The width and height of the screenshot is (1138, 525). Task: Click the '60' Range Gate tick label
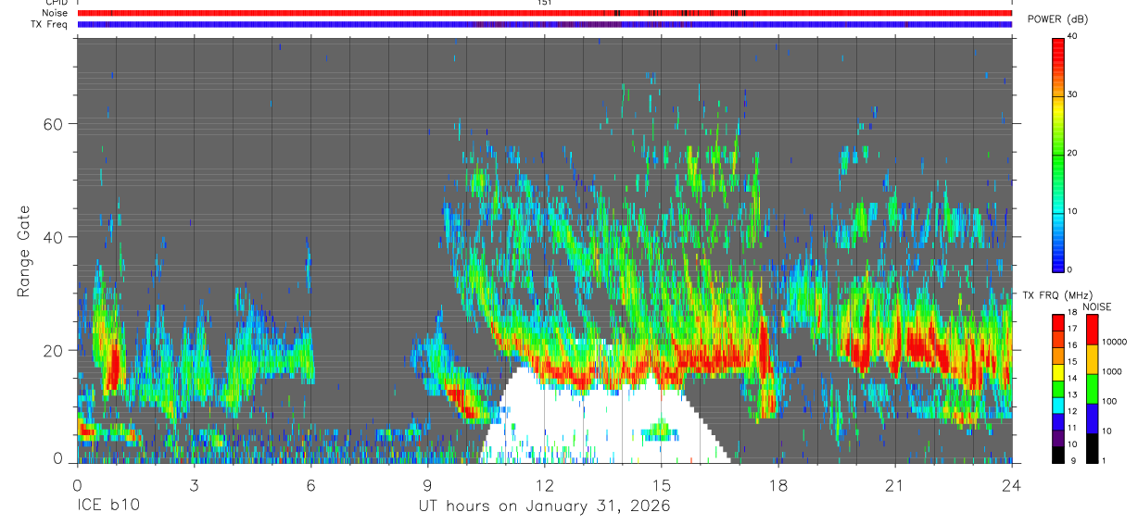click(x=55, y=123)
